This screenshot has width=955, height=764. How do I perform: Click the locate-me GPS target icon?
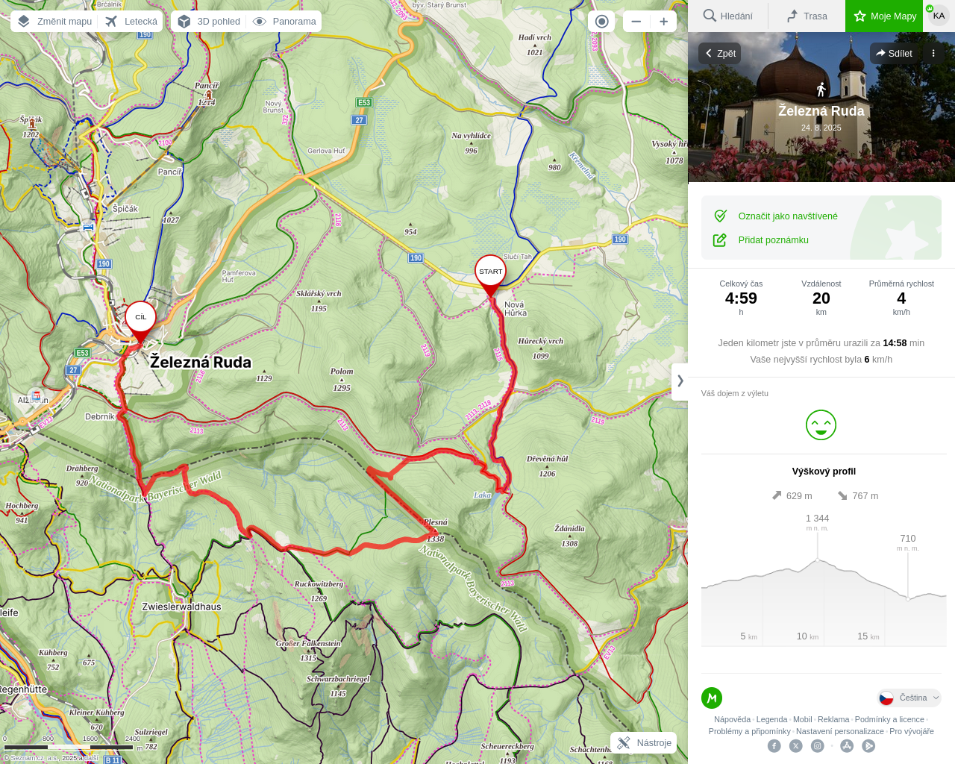coord(601,22)
